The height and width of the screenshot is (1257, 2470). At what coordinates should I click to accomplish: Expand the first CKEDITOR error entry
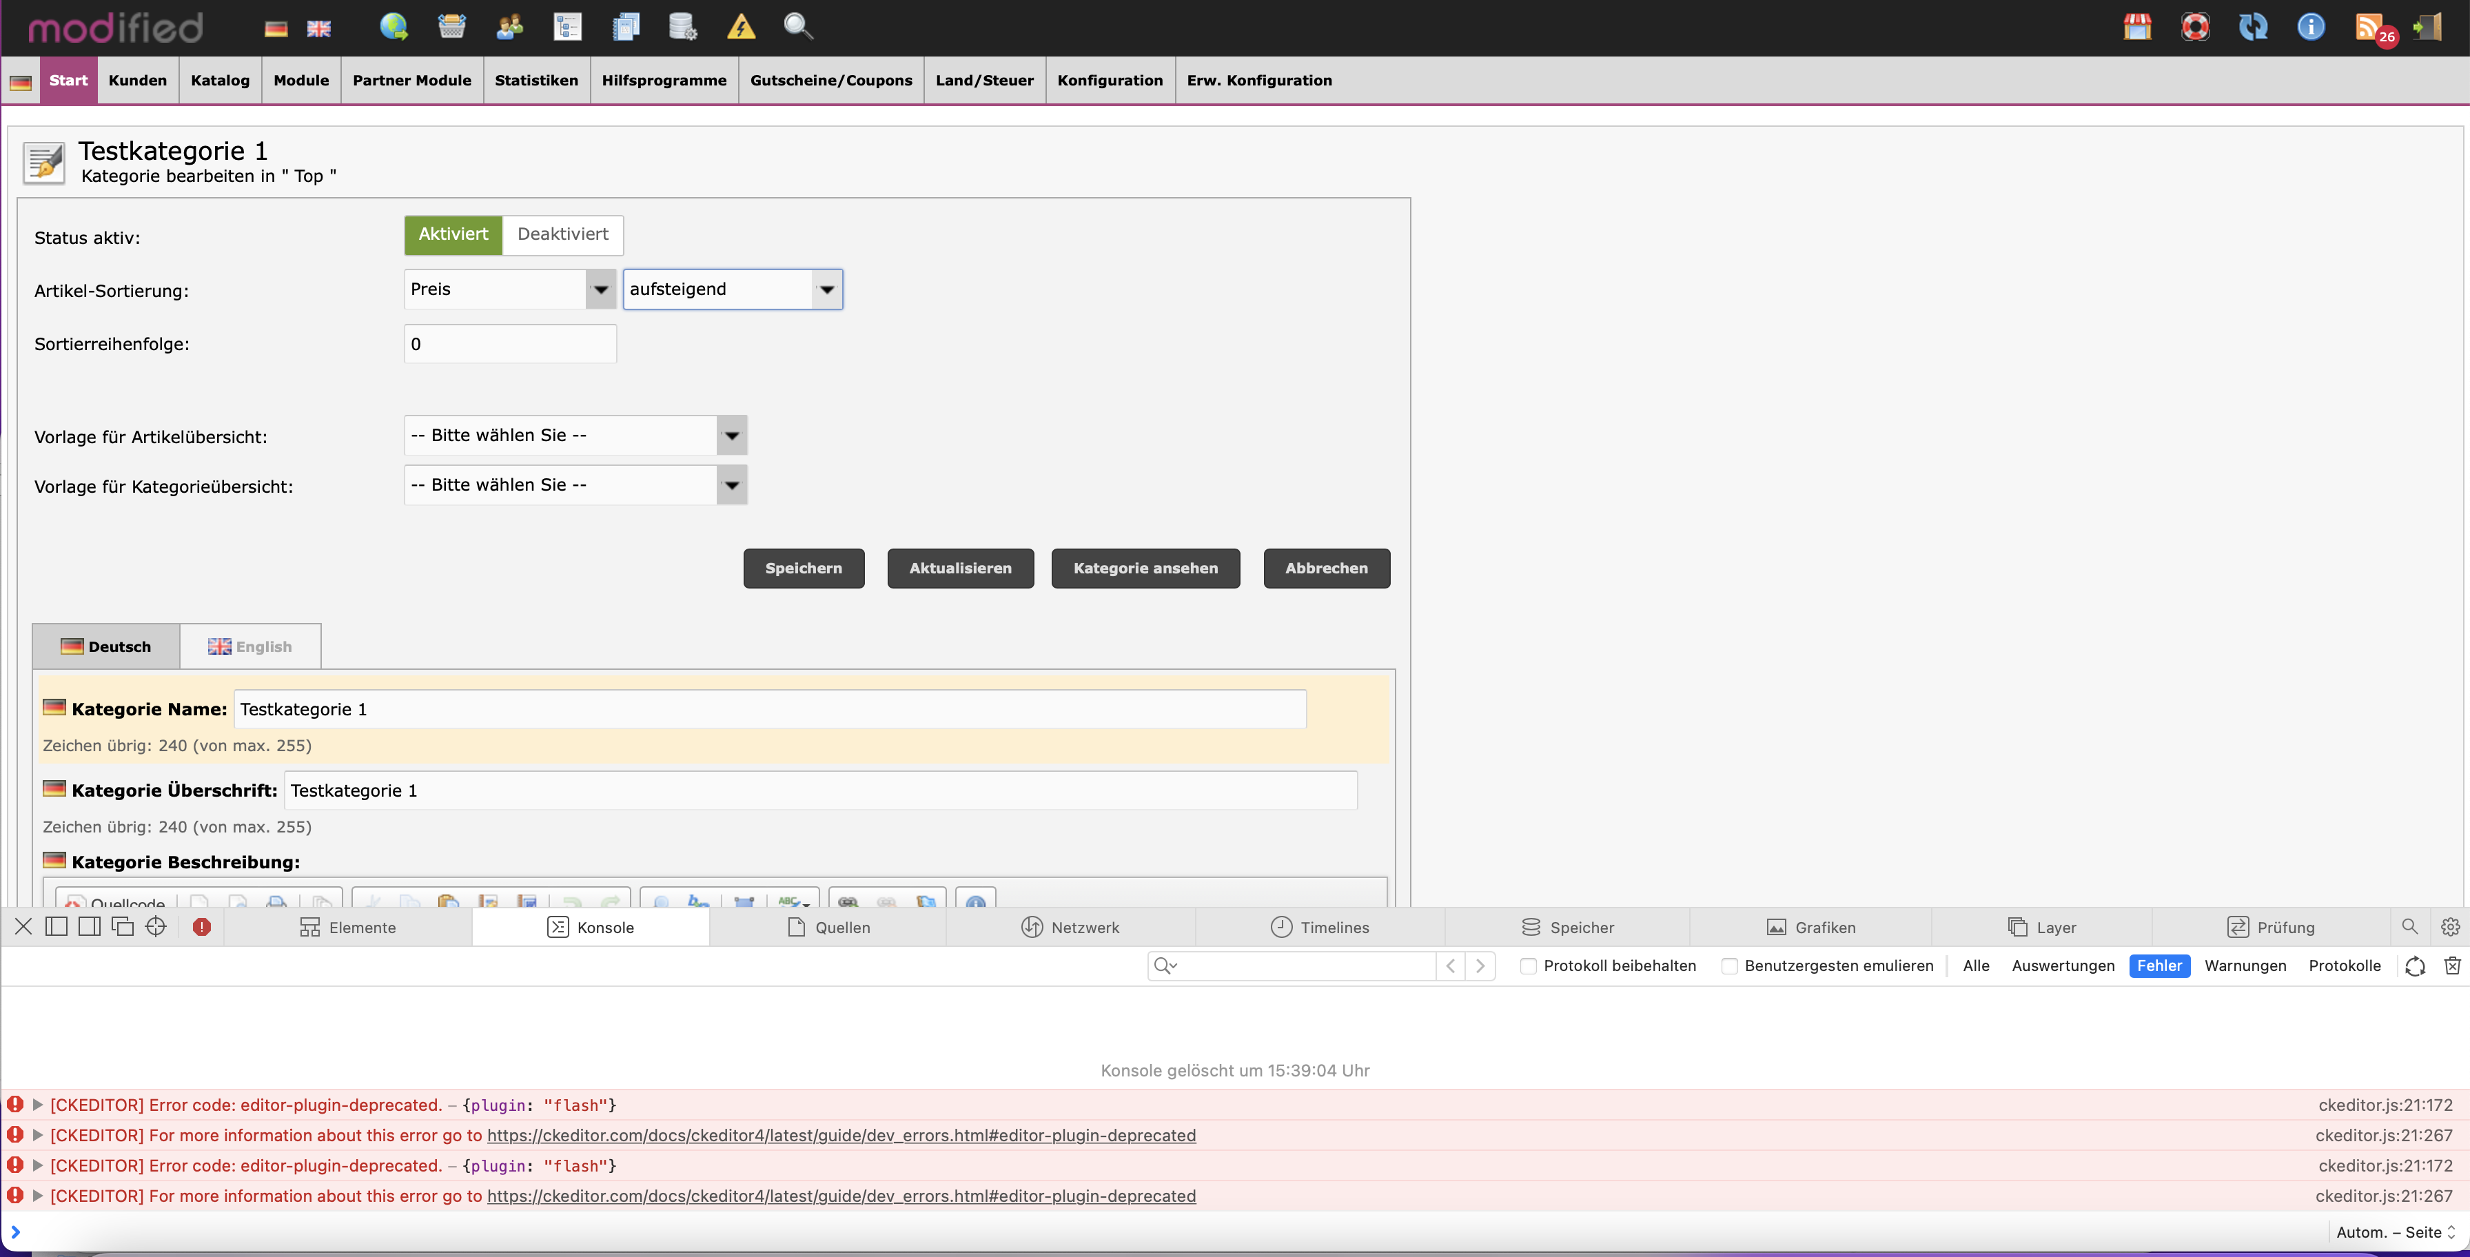[x=37, y=1105]
